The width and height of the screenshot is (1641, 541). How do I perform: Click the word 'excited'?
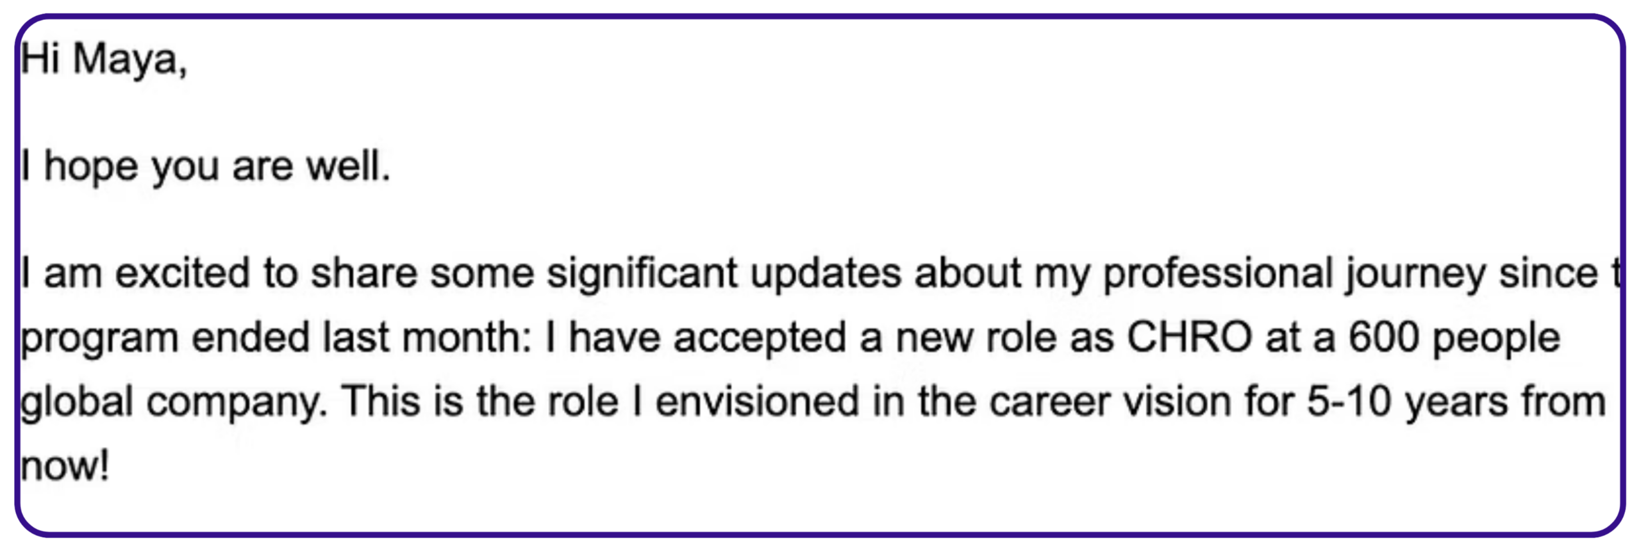[182, 273]
